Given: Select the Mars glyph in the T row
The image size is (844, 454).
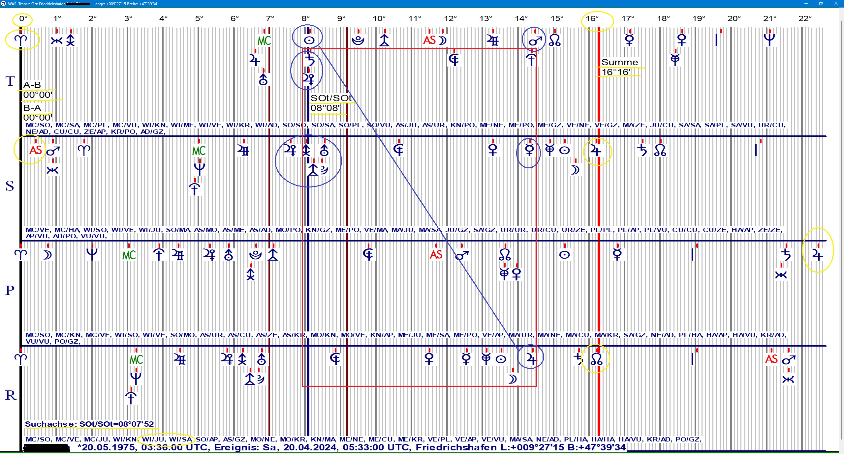Looking at the screenshot, I should 535,41.
